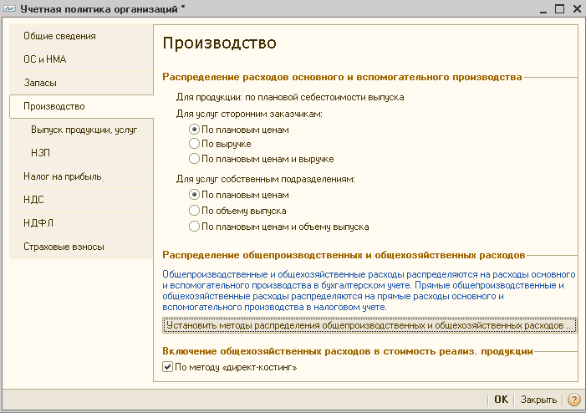Open the Запасы section
The height and width of the screenshot is (413, 586).
point(81,83)
